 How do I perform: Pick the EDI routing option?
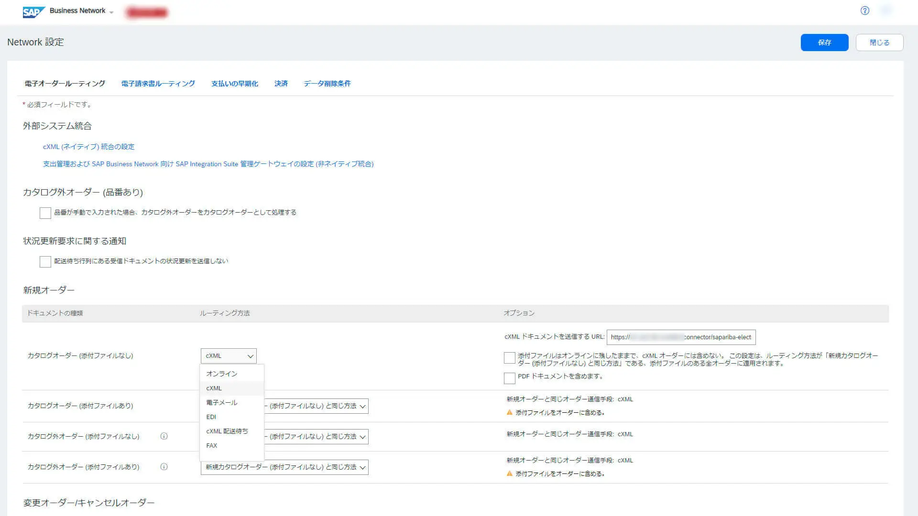pyautogui.click(x=211, y=417)
